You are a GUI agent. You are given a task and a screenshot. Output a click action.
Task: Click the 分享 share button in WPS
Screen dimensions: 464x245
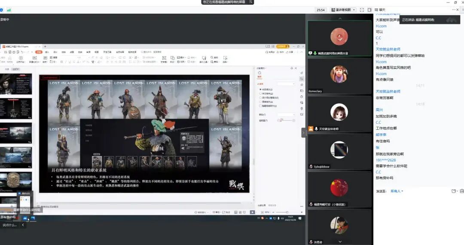290,52
